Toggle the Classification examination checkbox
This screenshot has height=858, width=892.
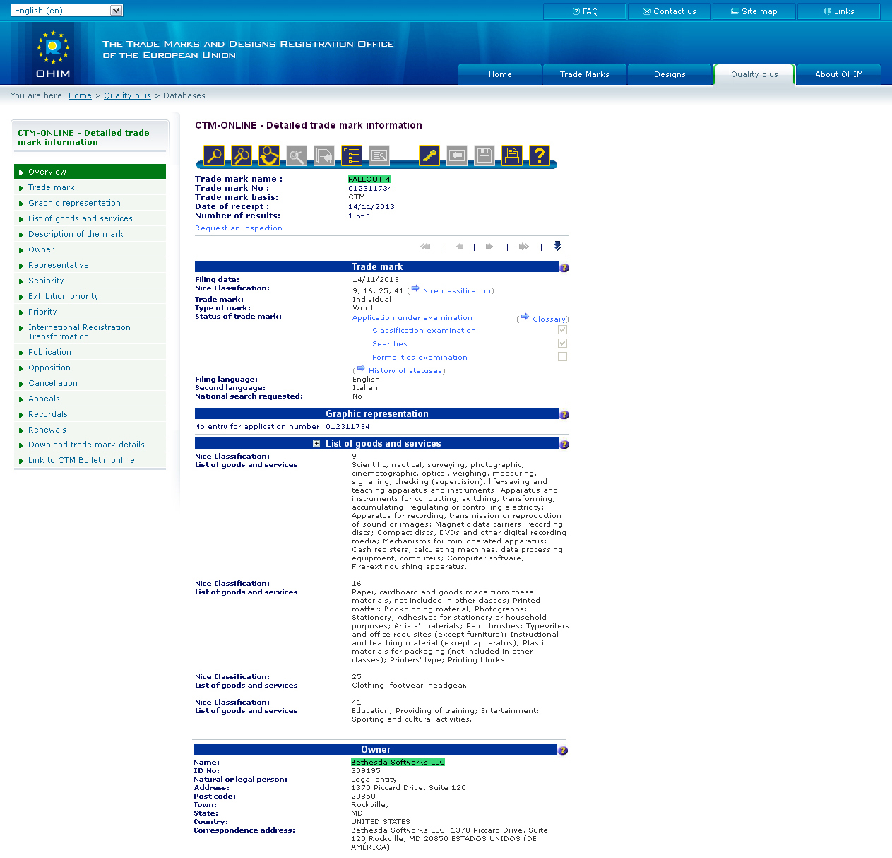(562, 330)
